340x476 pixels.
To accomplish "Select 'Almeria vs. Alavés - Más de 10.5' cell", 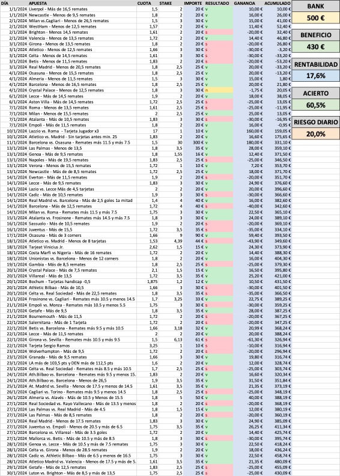I will (x=82, y=398).
